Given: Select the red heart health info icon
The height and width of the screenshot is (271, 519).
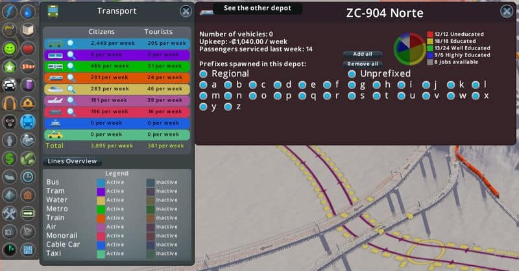Looking at the screenshot, I should [28, 48].
